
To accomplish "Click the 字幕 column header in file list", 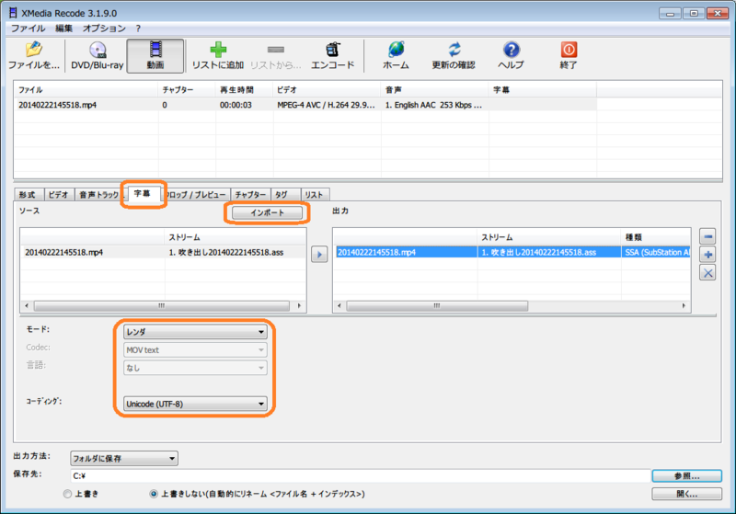I will point(543,89).
